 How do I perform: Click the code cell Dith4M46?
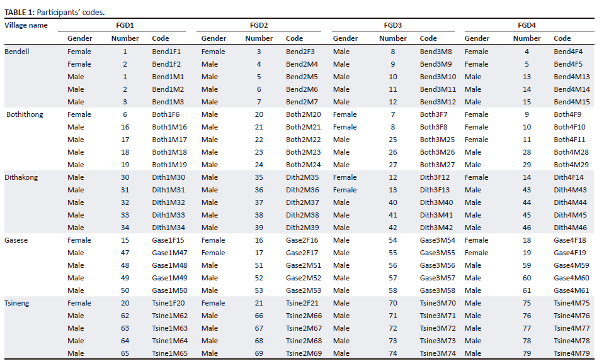[570, 228]
